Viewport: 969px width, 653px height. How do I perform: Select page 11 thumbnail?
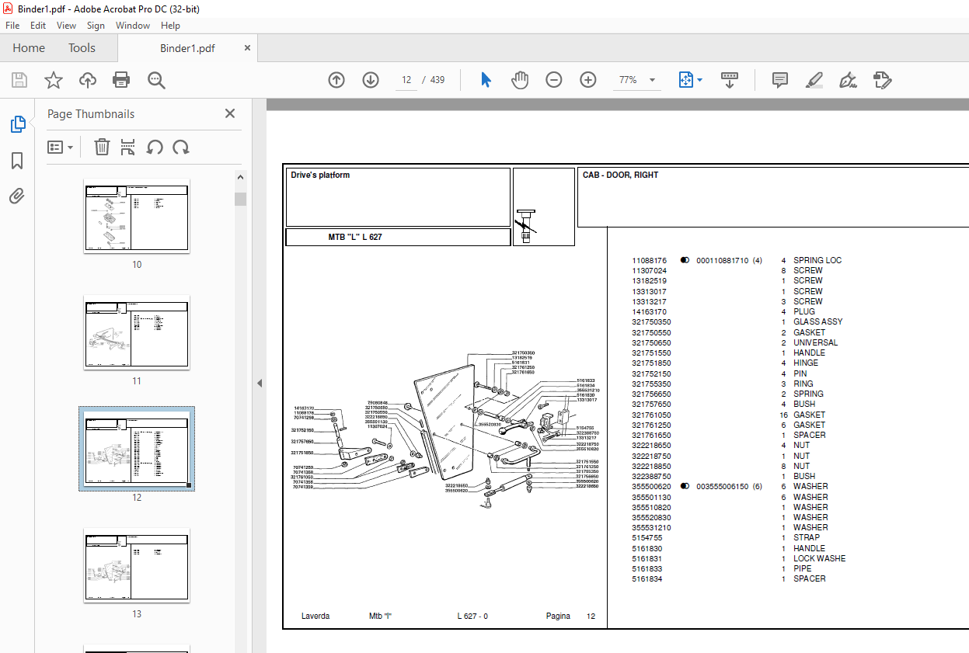point(137,332)
